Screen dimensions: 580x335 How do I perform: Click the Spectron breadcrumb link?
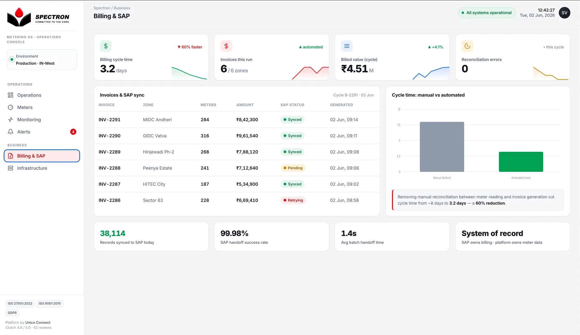[x=102, y=8]
